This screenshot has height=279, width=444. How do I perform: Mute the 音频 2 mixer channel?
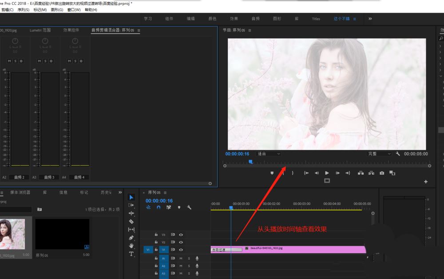pos(9,61)
